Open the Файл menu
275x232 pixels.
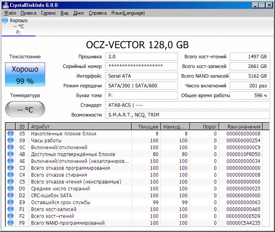coord(10,13)
